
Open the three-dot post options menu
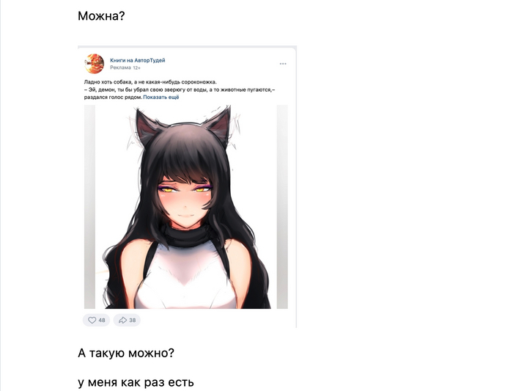(x=283, y=64)
